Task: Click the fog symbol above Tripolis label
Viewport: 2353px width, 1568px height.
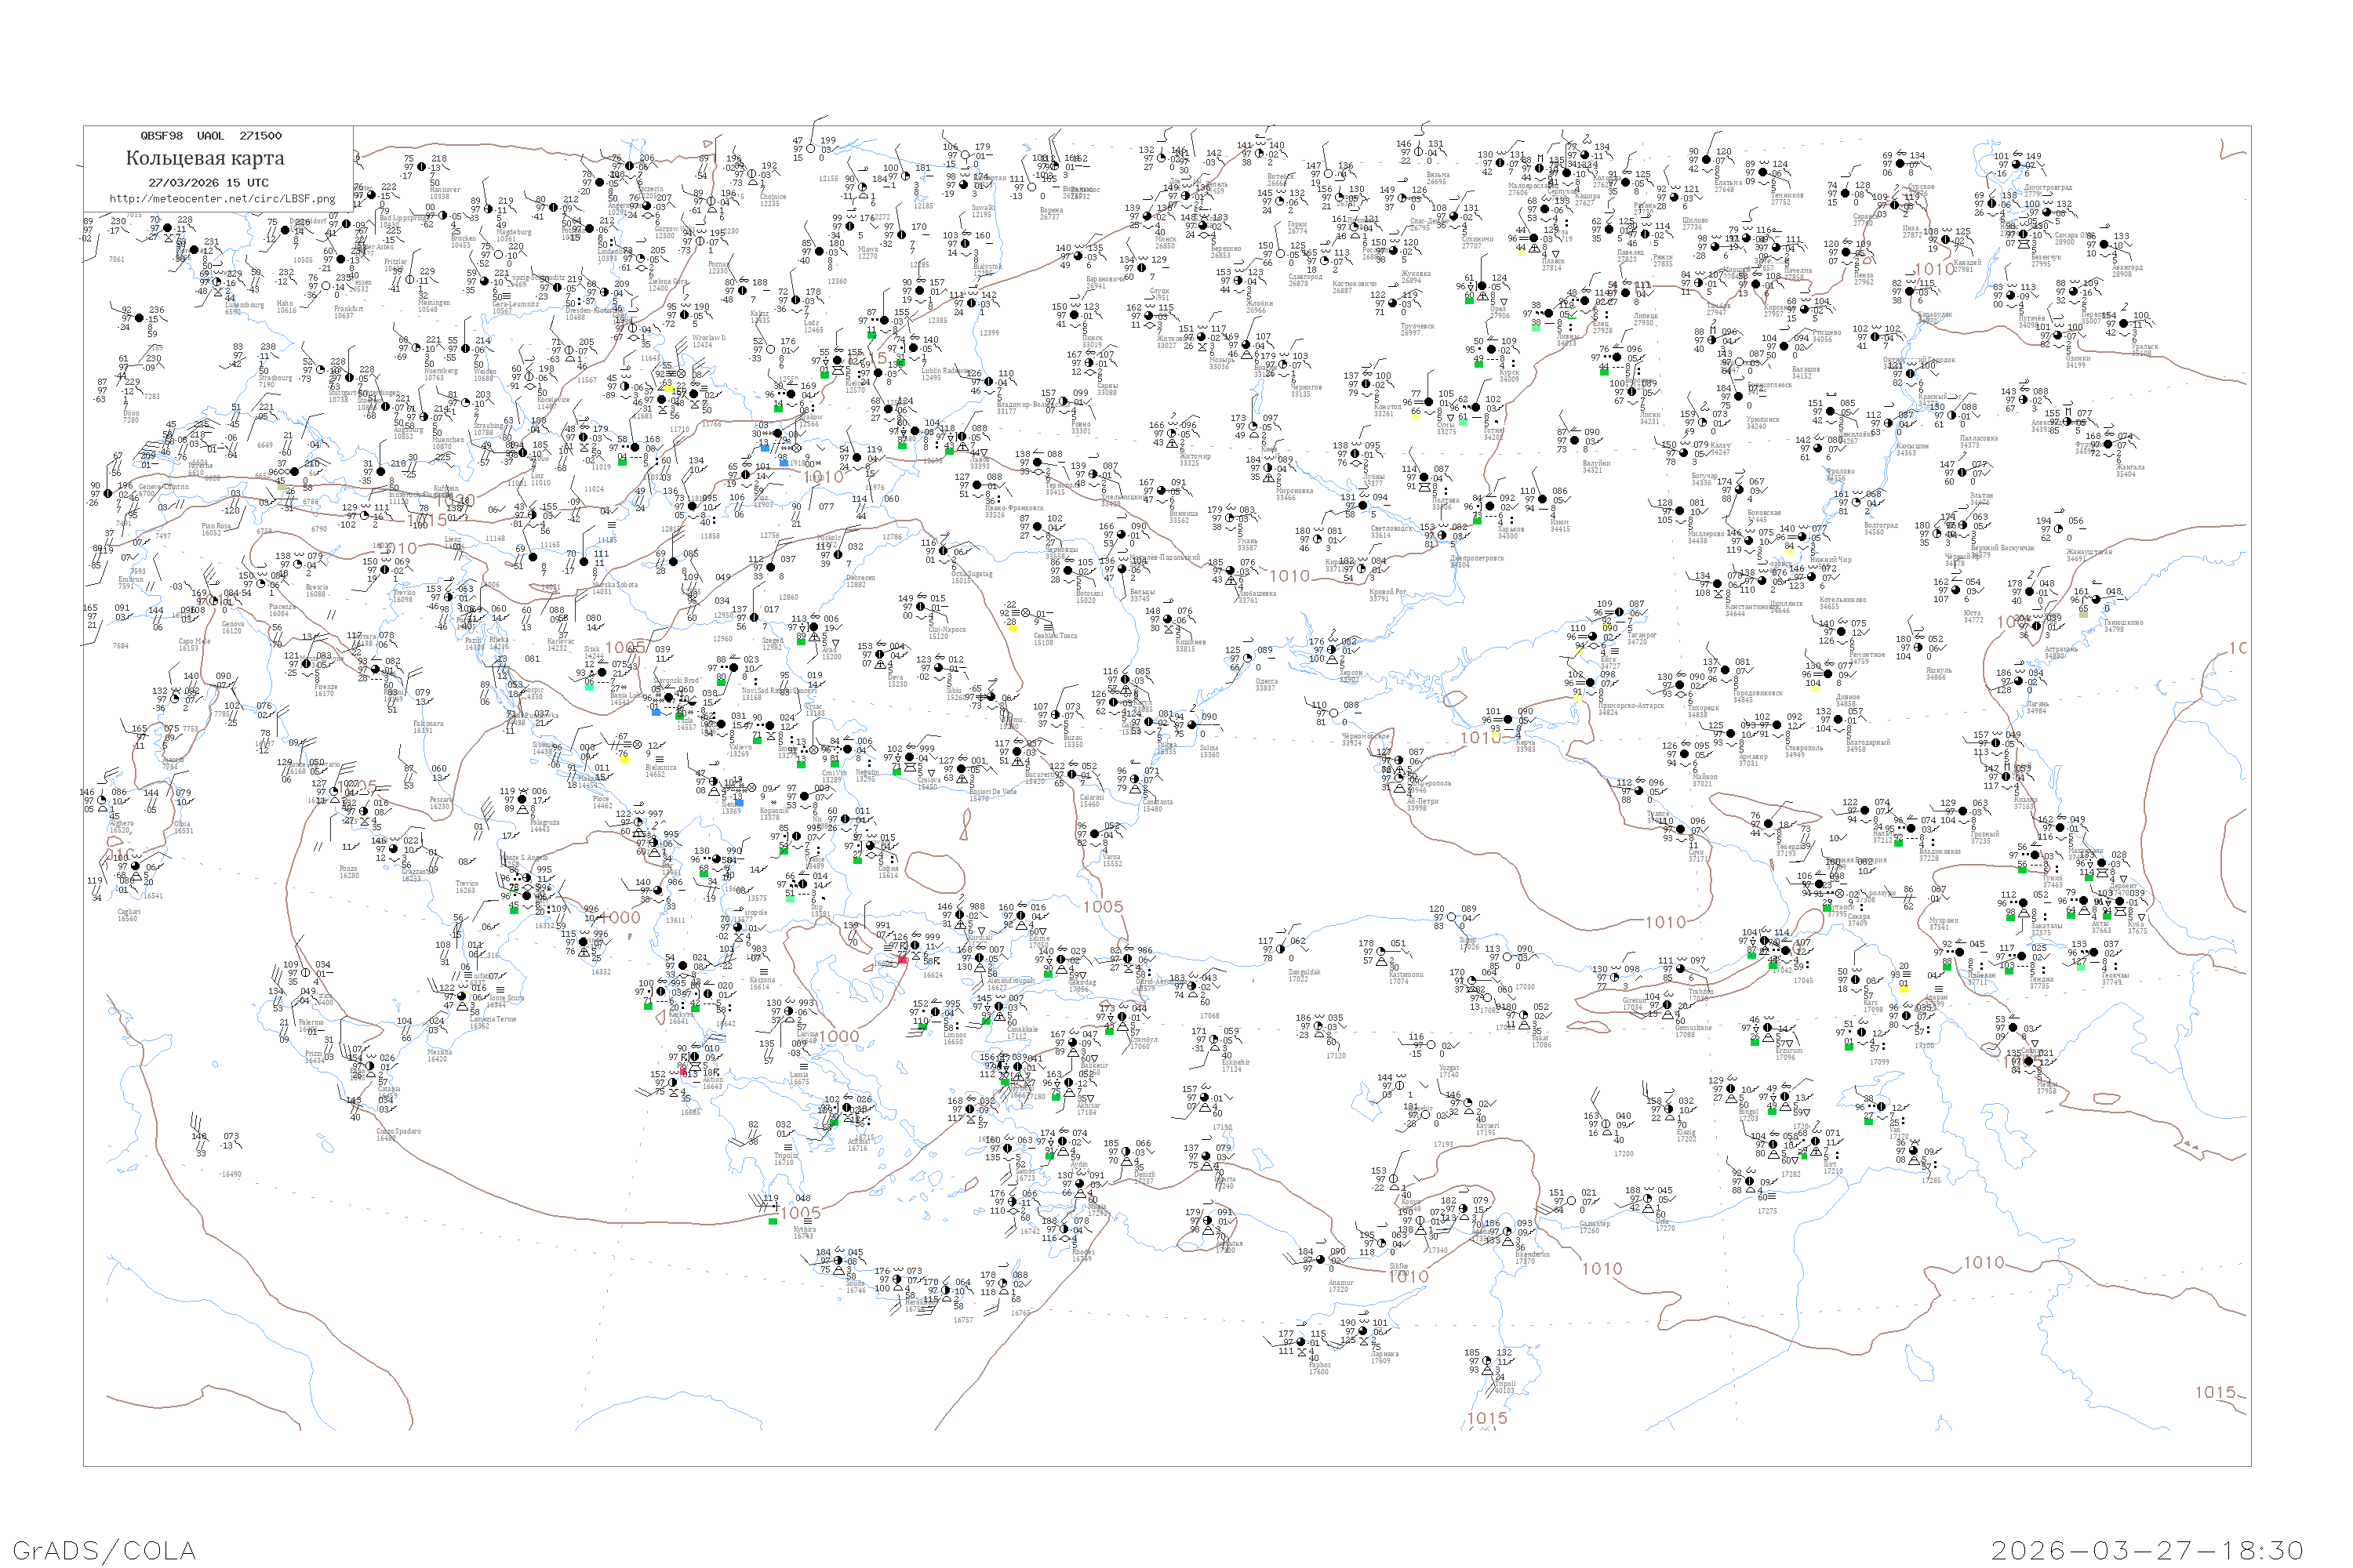Action: coord(787,1148)
